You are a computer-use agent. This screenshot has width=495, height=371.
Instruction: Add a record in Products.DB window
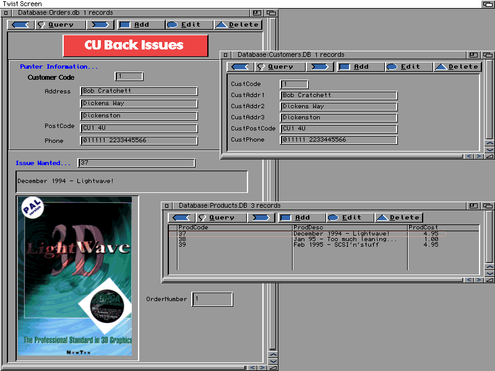(x=302, y=218)
